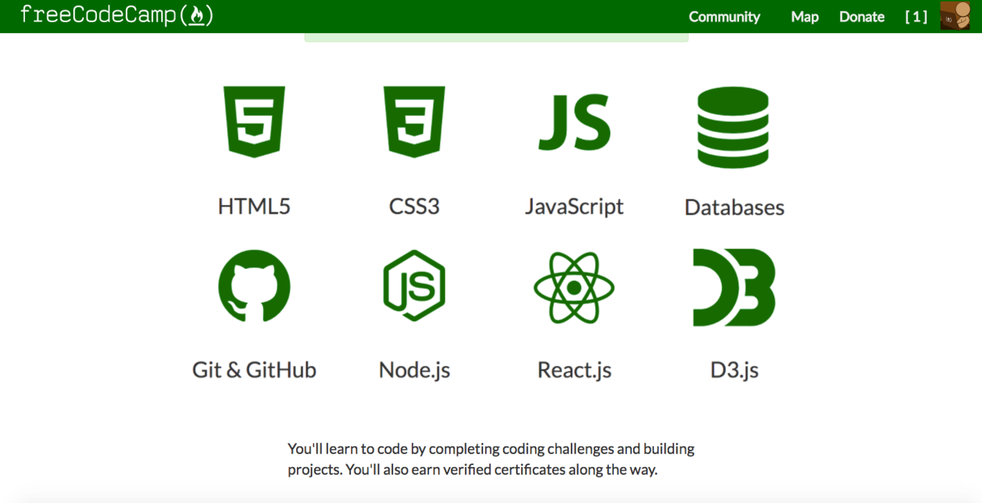Select the Node.js hexagon icon

(414, 286)
